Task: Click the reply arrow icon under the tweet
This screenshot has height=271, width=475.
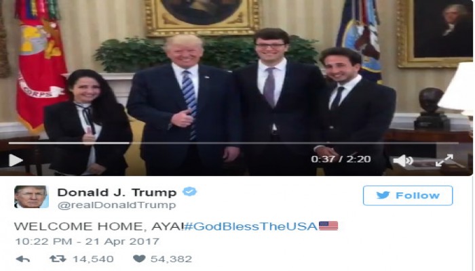Action: pyautogui.click(x=22, y=259)
